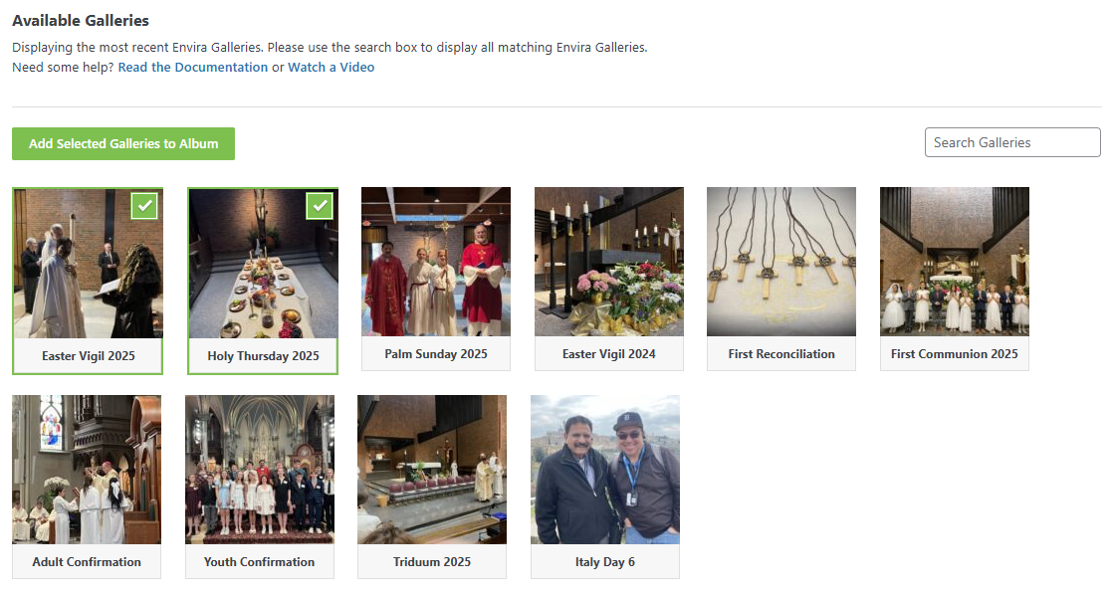Click the Holy Thursday 2025 title label
This screenshot has height=595, width=1112.
(263, 355)
